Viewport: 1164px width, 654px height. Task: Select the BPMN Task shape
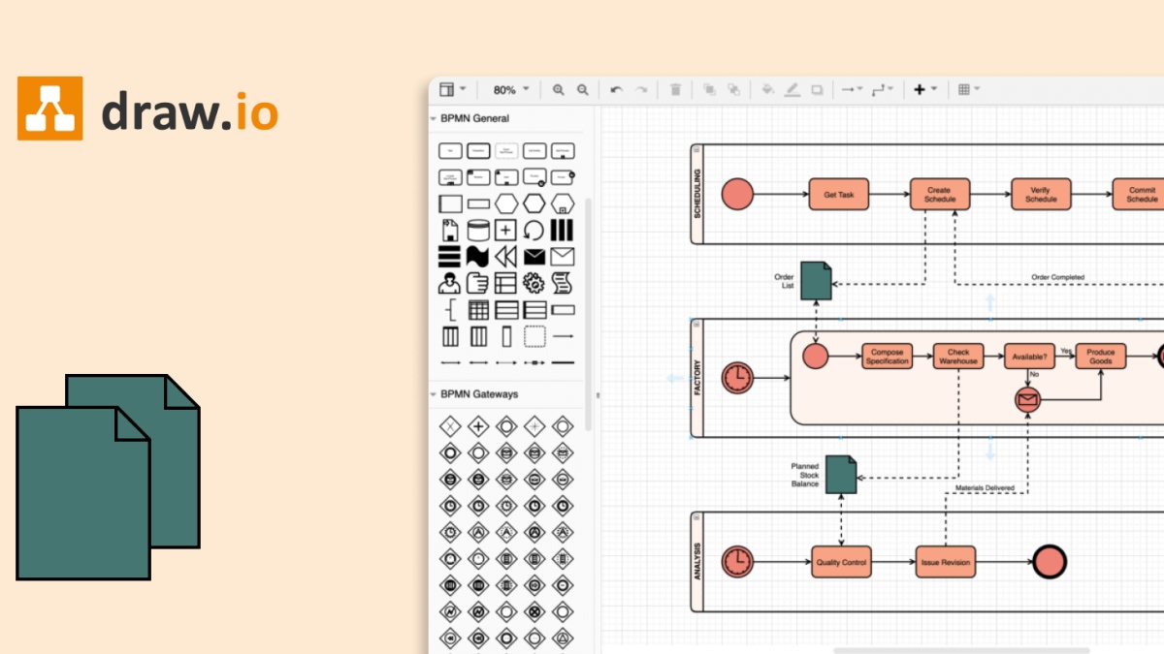449,150
